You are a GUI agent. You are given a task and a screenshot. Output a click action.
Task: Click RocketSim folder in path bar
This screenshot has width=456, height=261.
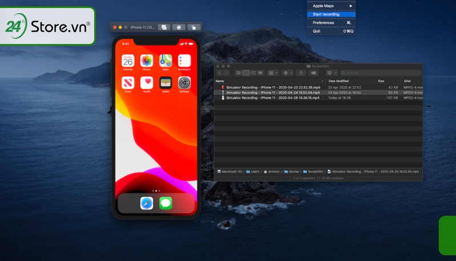[x=313, y=172]
